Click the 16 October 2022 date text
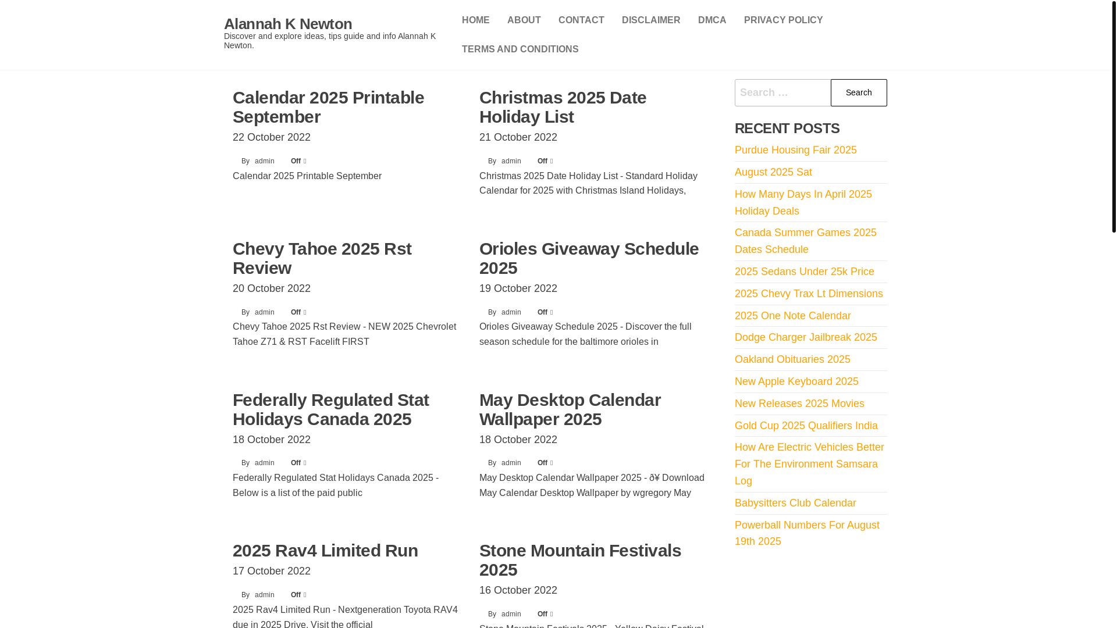 point(518,590)
